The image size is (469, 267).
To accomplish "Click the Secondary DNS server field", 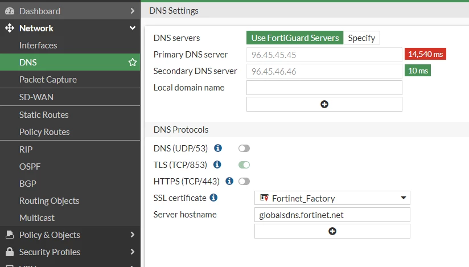I will click(x=324, y=71).
